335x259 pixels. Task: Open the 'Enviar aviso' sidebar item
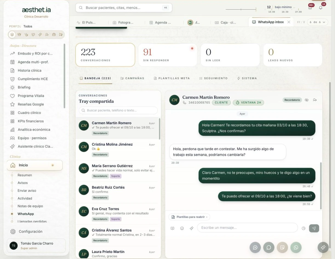(x=27, y=191)
